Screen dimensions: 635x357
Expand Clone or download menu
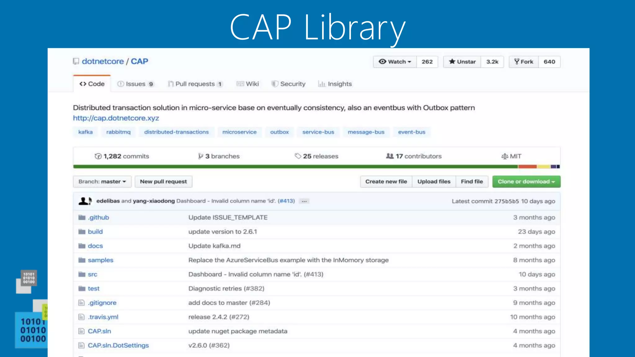pos(526,182)
